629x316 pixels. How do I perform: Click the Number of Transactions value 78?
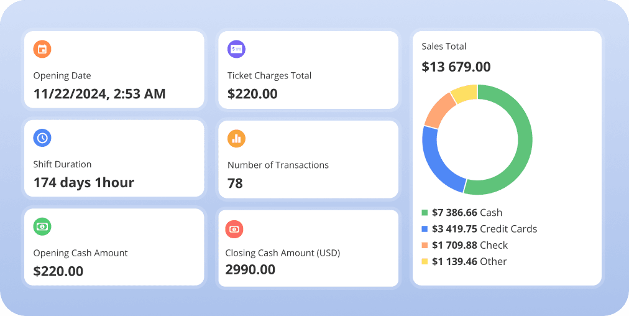tap(235, 184)
